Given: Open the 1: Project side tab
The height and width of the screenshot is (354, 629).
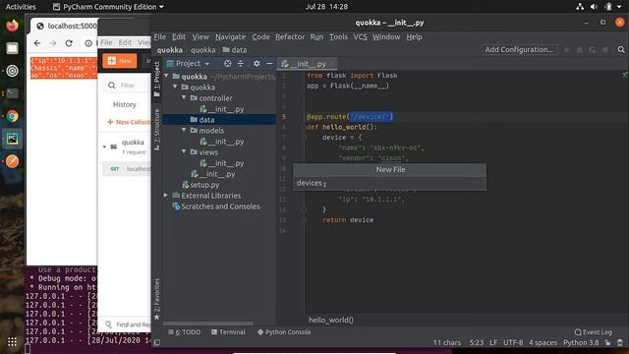Looking at the screenshot, I should tap(157, 79).
